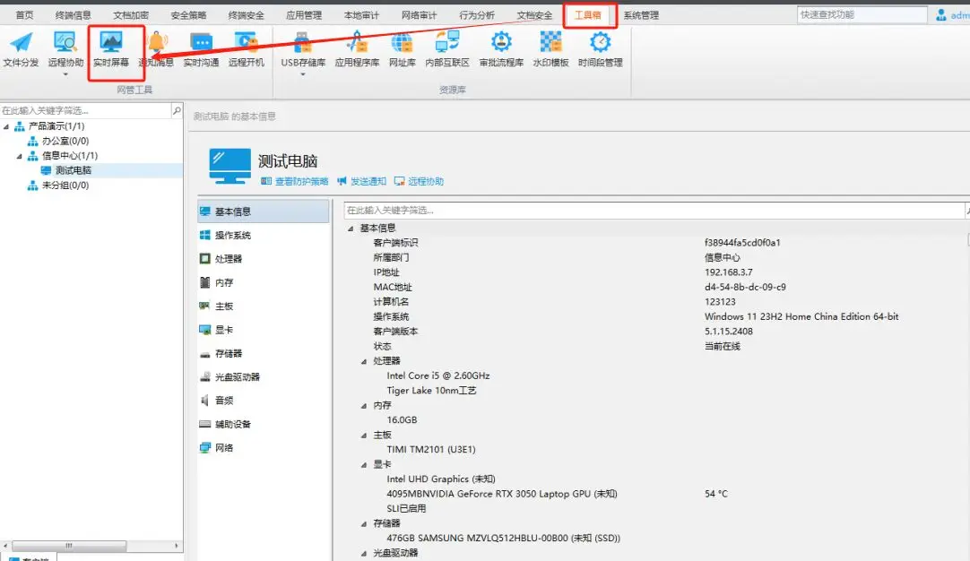970x561 pixels.
Task: Expand the USB存储库 dropdown arrow
Action: coord(303,74)
